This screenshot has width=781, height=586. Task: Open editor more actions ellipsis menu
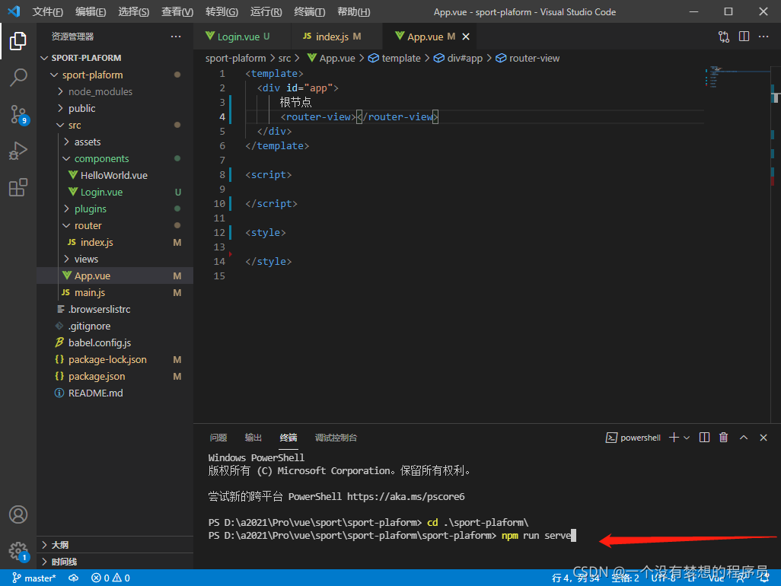763,37
